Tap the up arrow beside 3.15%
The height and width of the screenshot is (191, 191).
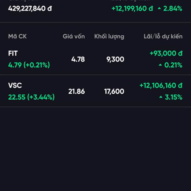(x=161, y=97)
